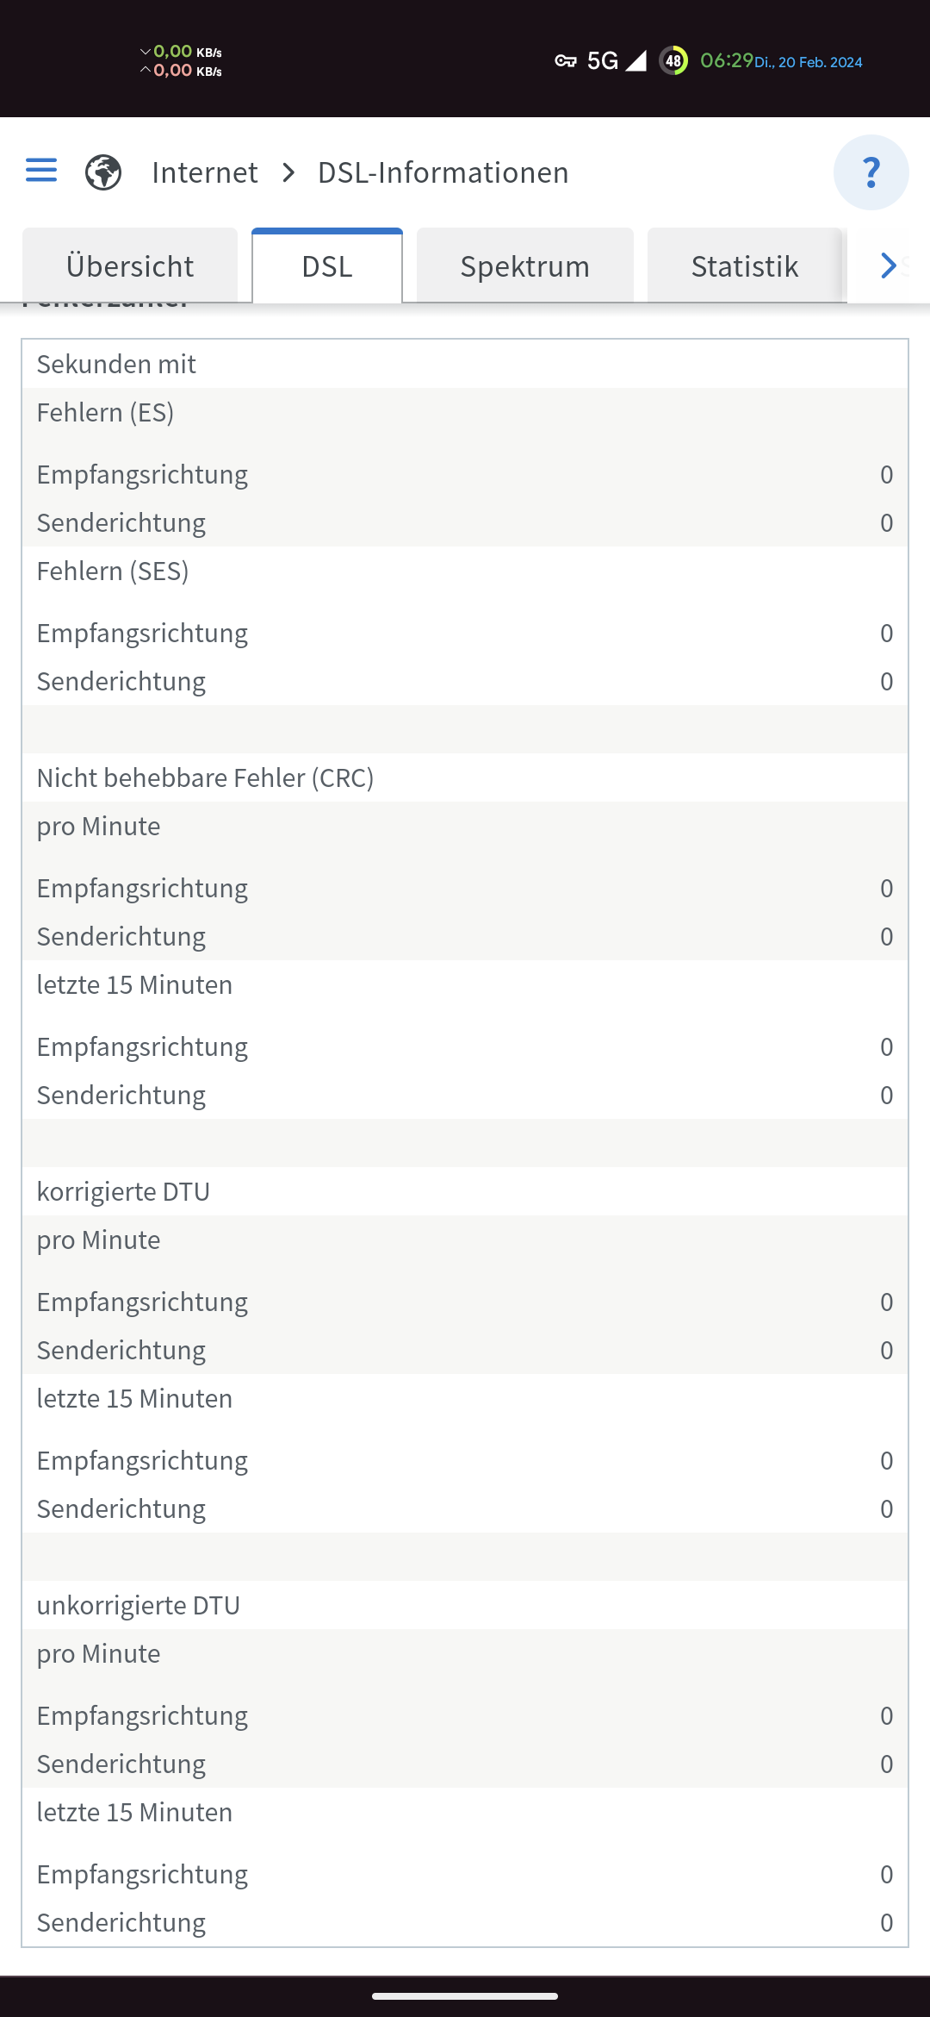Open help with the question mark button

point(871,172)
